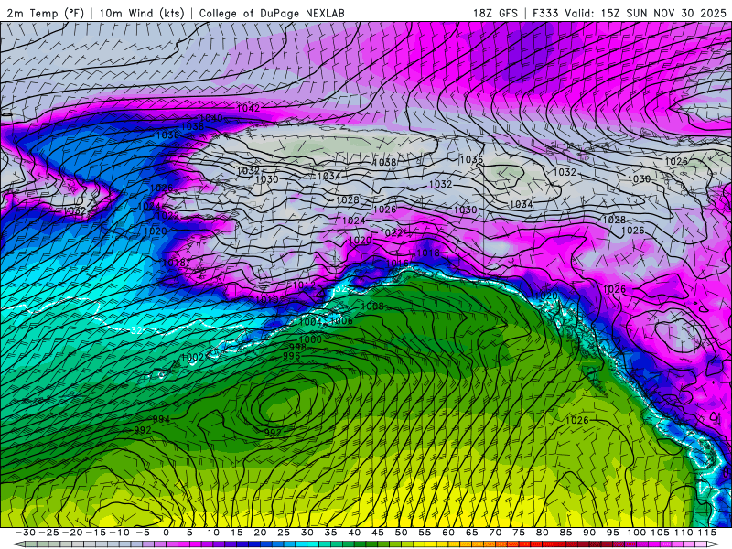Select the 45 temperature scale value

tap(378, 533)
